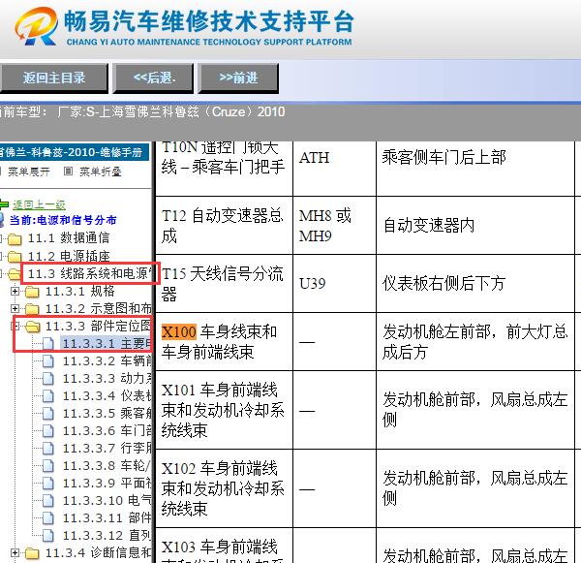Open document 11.3.3.1 主要

point(107,343)
